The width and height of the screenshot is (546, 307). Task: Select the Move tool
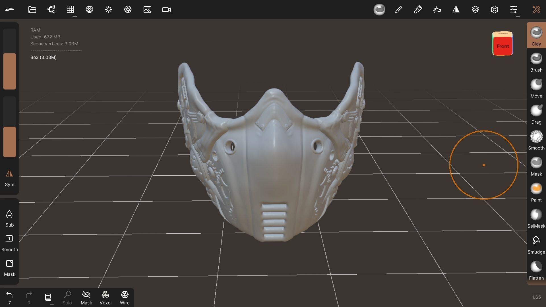(x=536, y=88)
